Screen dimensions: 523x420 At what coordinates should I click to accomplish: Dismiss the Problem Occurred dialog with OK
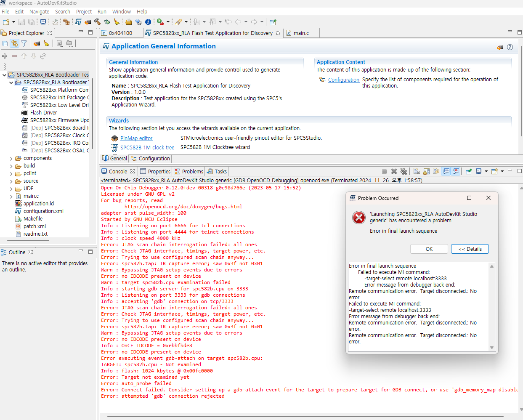pyautogui.click(x=429, y=249)
